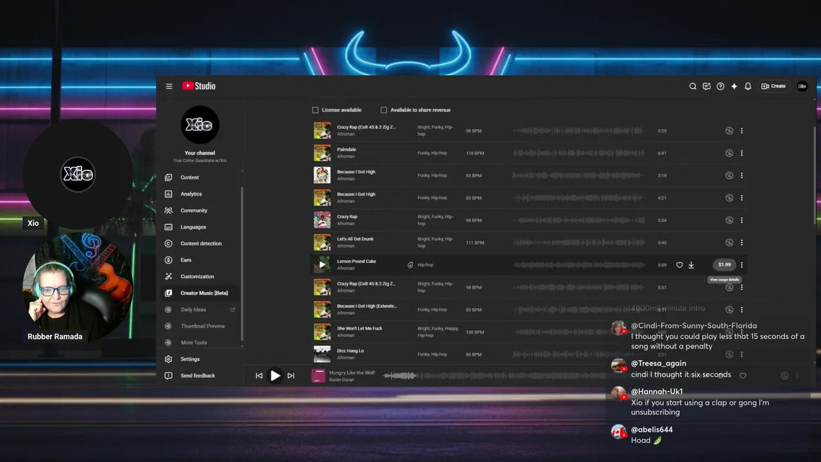Image resolution: width=821 pixels, height=462 pixels.
Task: Click the Let's All Get Drunk song title
Action: click(355, 239)
